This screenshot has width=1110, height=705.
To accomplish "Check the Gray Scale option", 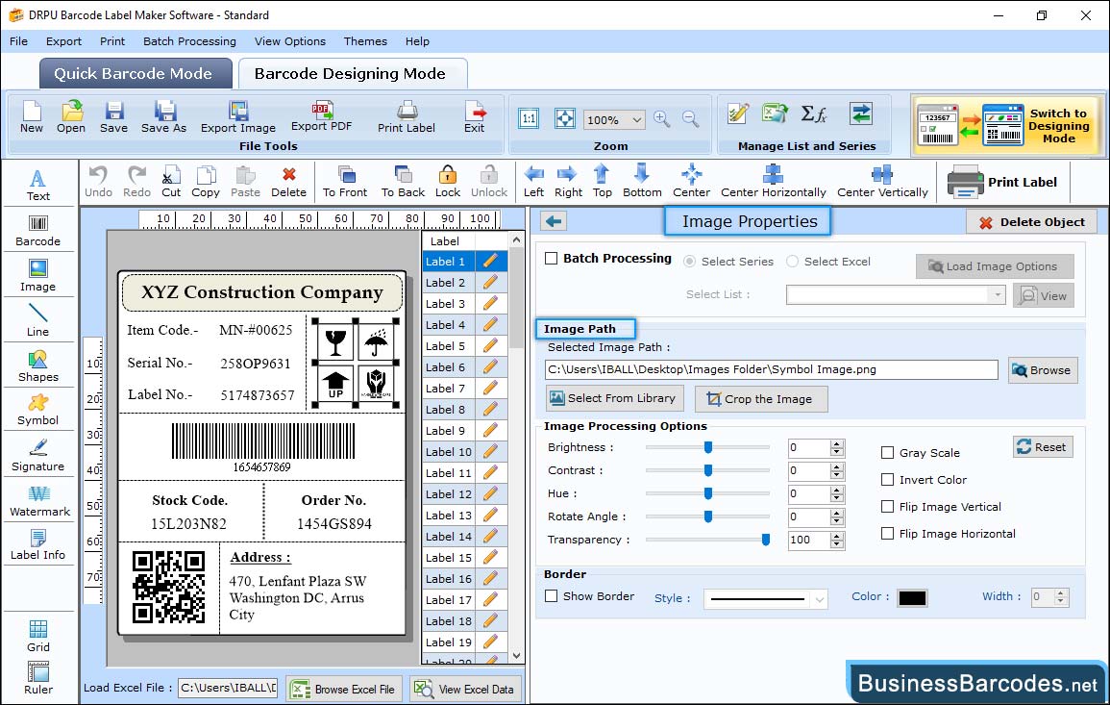I will tap(887, 453).
